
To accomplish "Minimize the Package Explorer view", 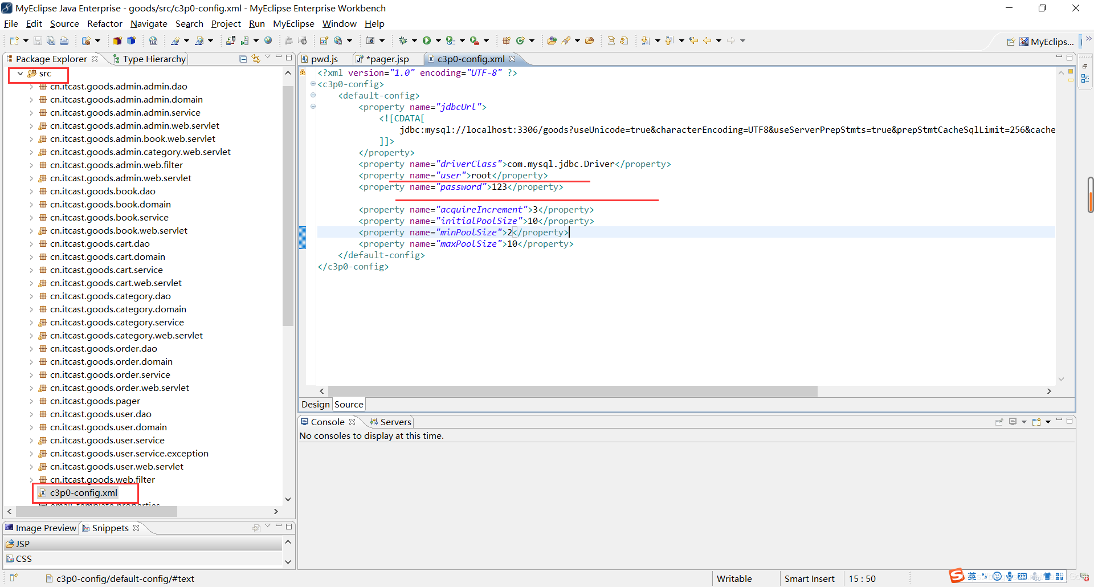I will click(x=279, y=57).
